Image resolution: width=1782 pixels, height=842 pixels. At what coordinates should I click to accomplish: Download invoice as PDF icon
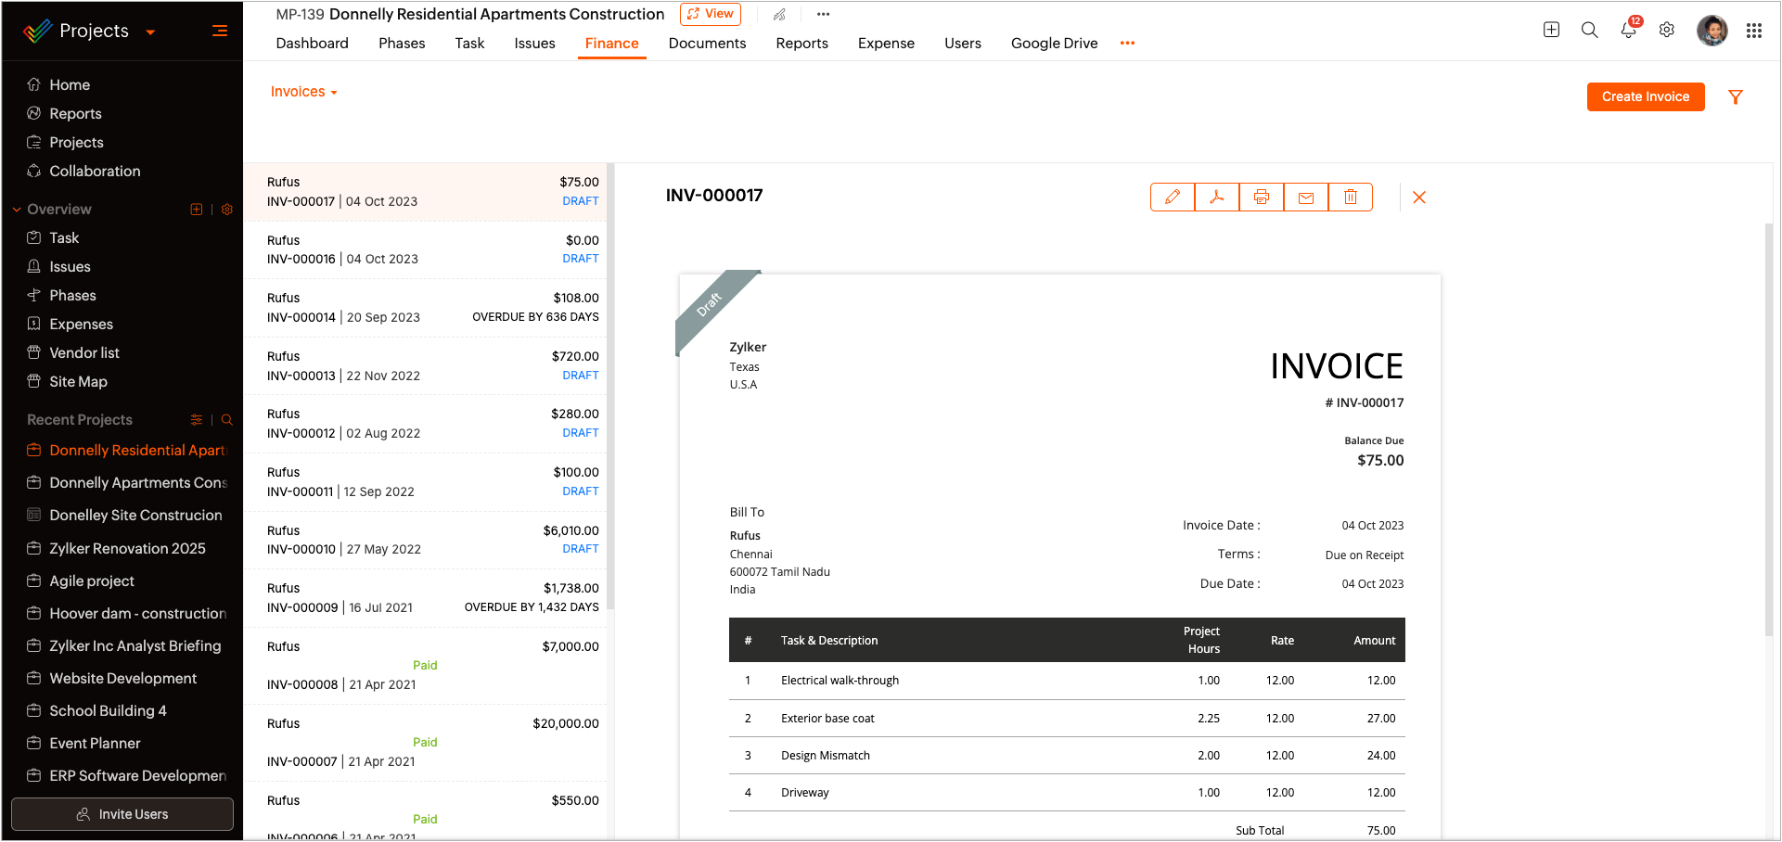[x=1217, y=197]
